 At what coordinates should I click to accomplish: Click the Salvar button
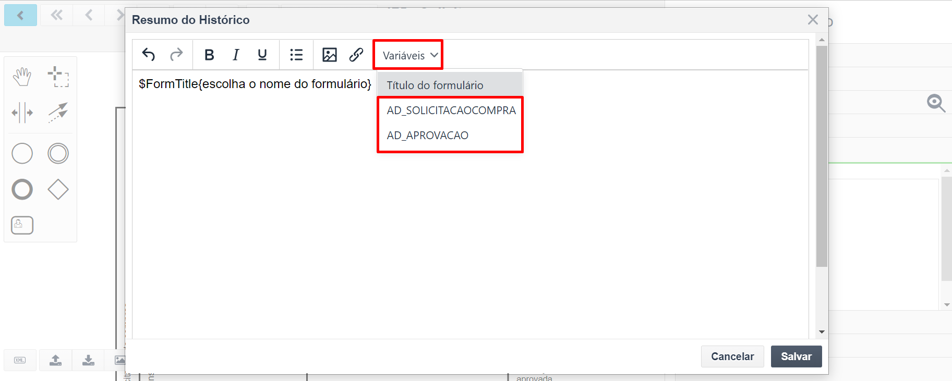tap(796, 357)
